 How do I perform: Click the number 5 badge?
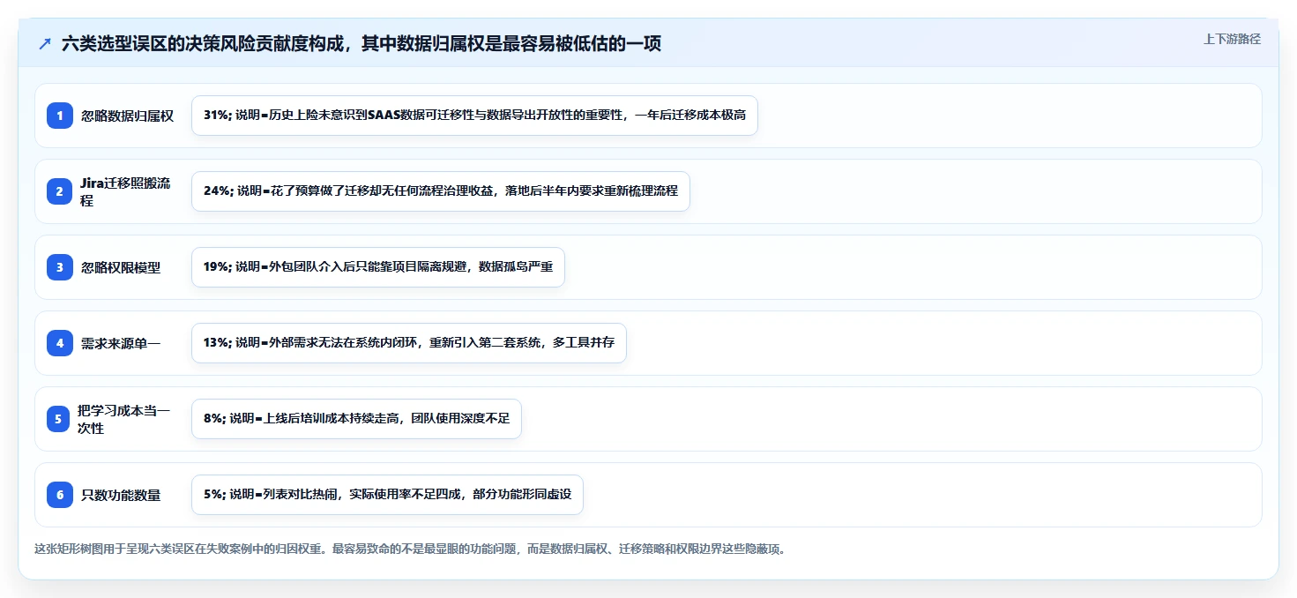[x=58, y=419]
